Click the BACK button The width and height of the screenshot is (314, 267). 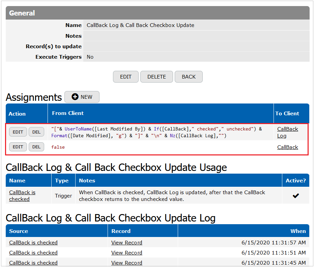[x=189, y=77]
